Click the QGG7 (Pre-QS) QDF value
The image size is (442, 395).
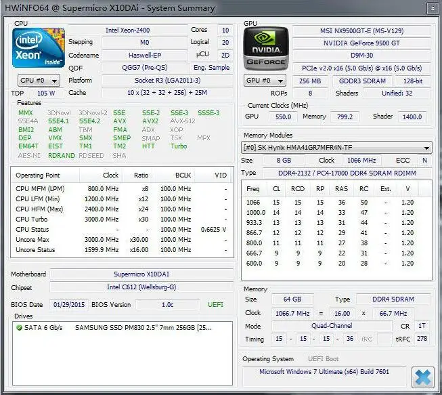point(145,68)
